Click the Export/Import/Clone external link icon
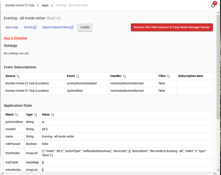The width and height of the screenshot is (221, 175). click(x=72, y=27)
